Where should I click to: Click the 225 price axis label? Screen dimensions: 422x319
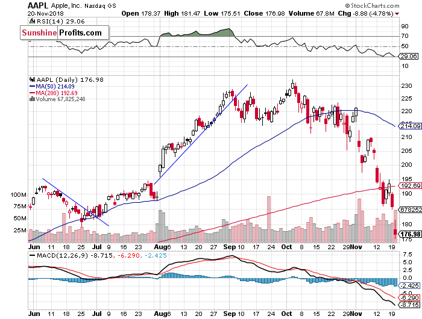(406, 98)
